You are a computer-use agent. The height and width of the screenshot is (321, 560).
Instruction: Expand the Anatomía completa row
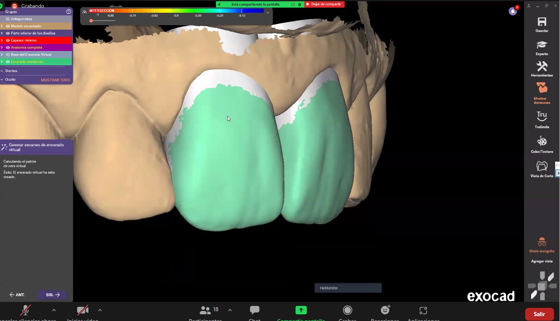2,47
